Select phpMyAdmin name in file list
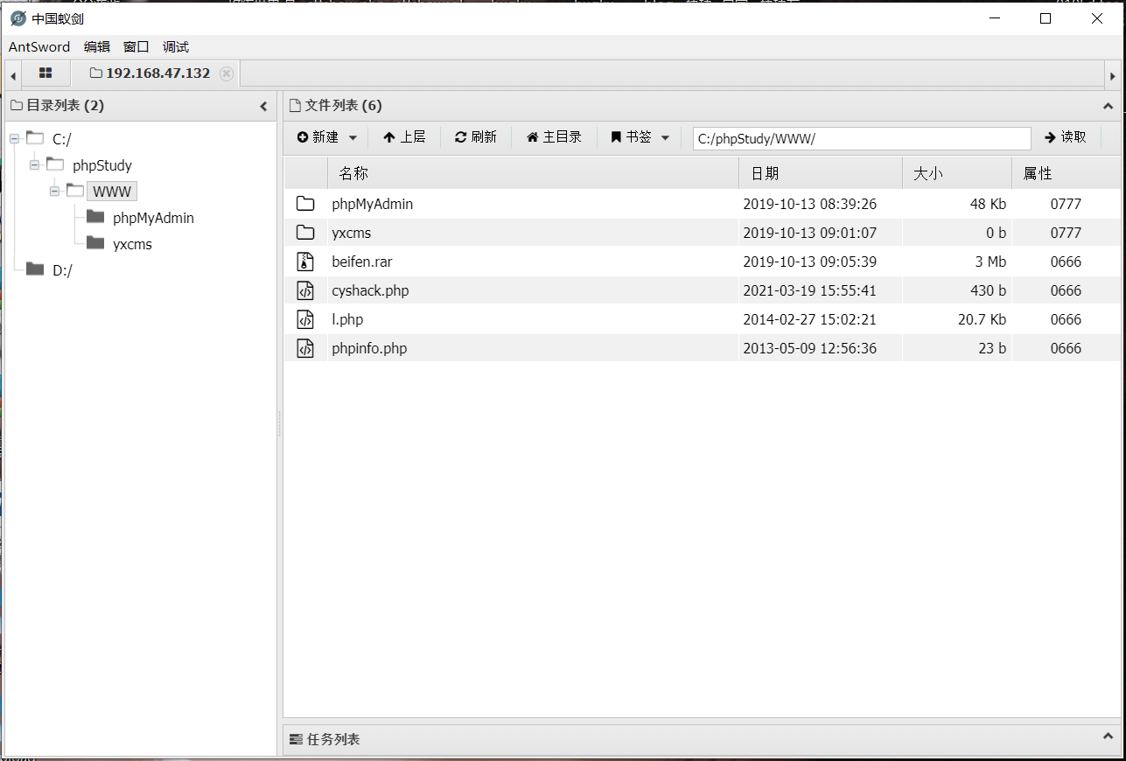The width and height of the screenshot is (1126, 761). pos(372,204)
